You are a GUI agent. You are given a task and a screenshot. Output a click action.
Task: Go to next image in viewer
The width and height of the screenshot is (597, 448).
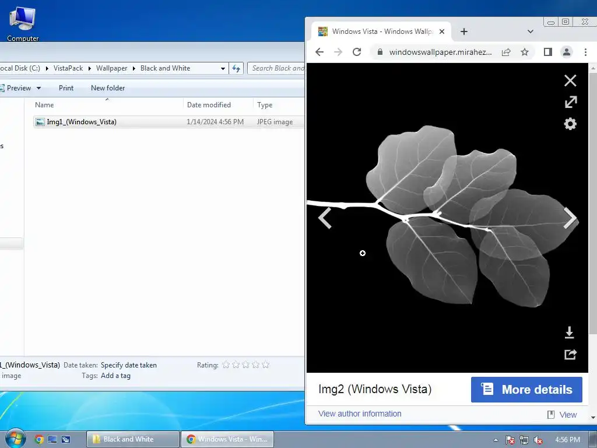pos(570,218)
